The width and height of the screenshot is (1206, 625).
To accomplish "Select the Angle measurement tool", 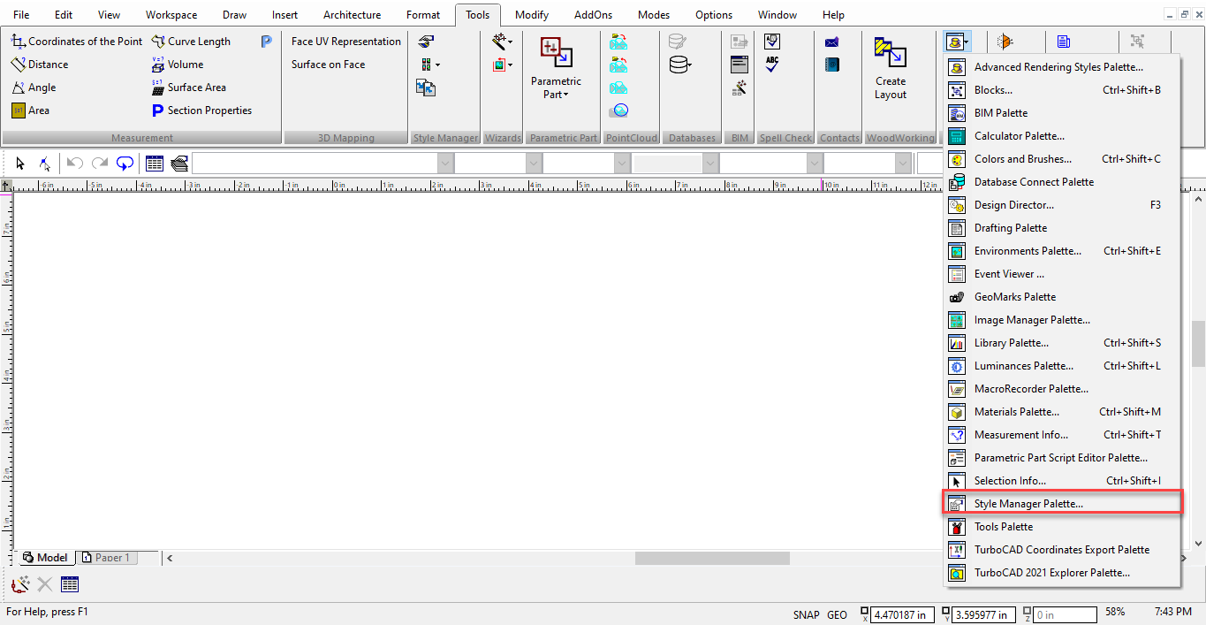I will pyautogui.click(x=34, y=88).
